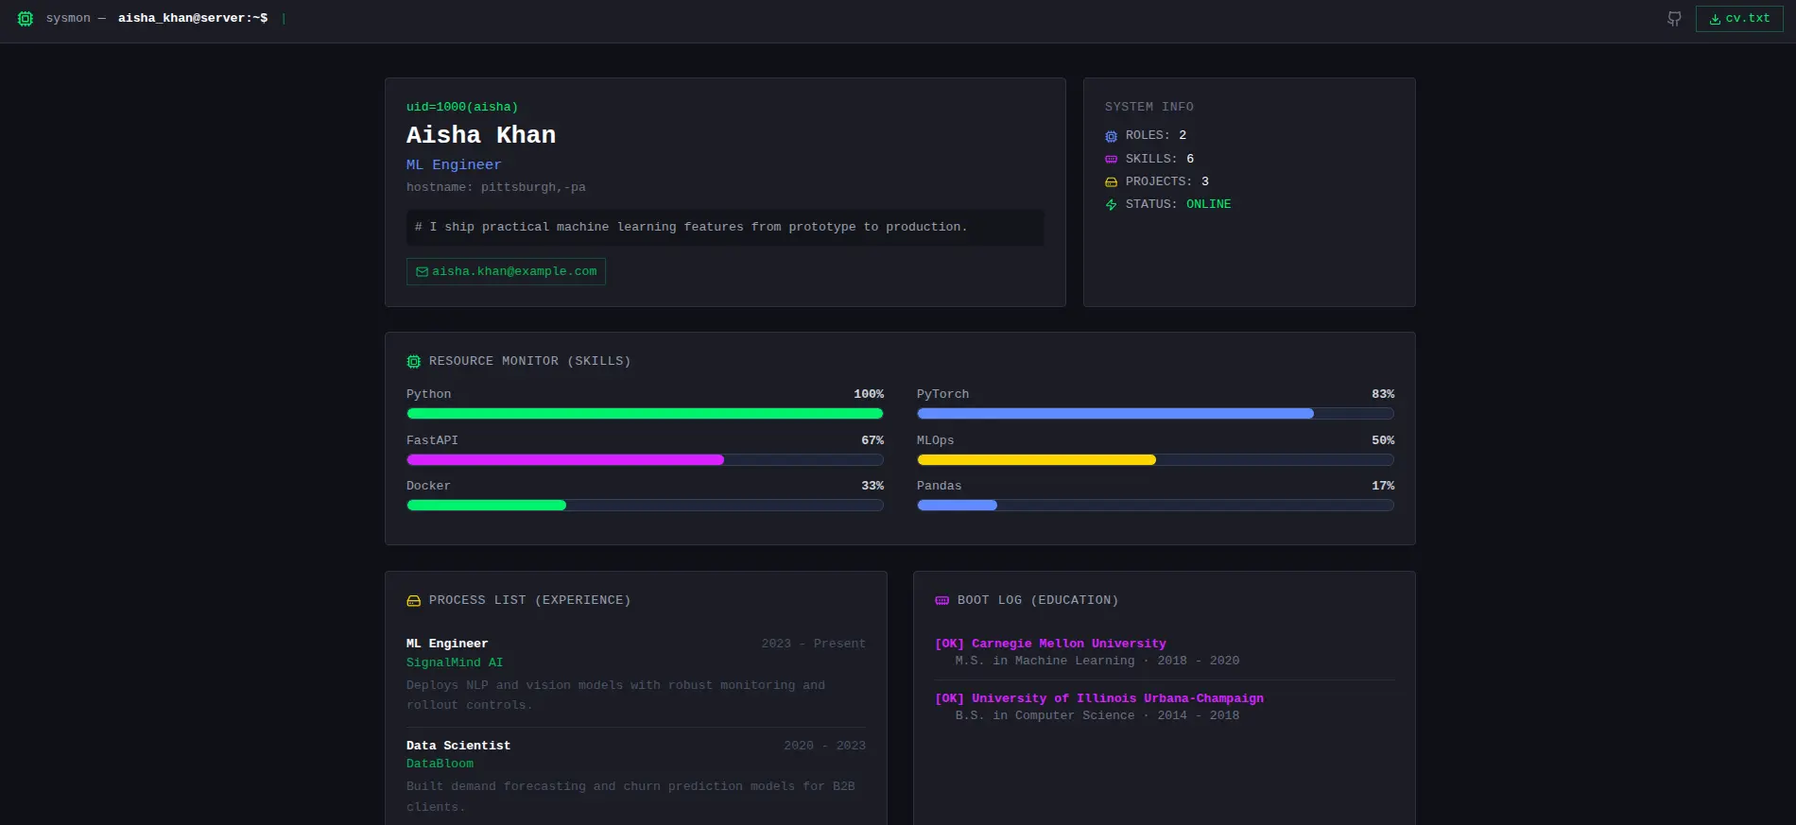The height and width of the screenshot is (825, 1796).
Task: Click the sysmon chip logo icon
Action: coord(26,19)
